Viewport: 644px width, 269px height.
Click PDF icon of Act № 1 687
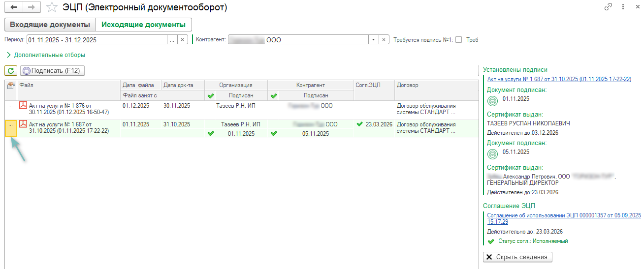[23, 124]
